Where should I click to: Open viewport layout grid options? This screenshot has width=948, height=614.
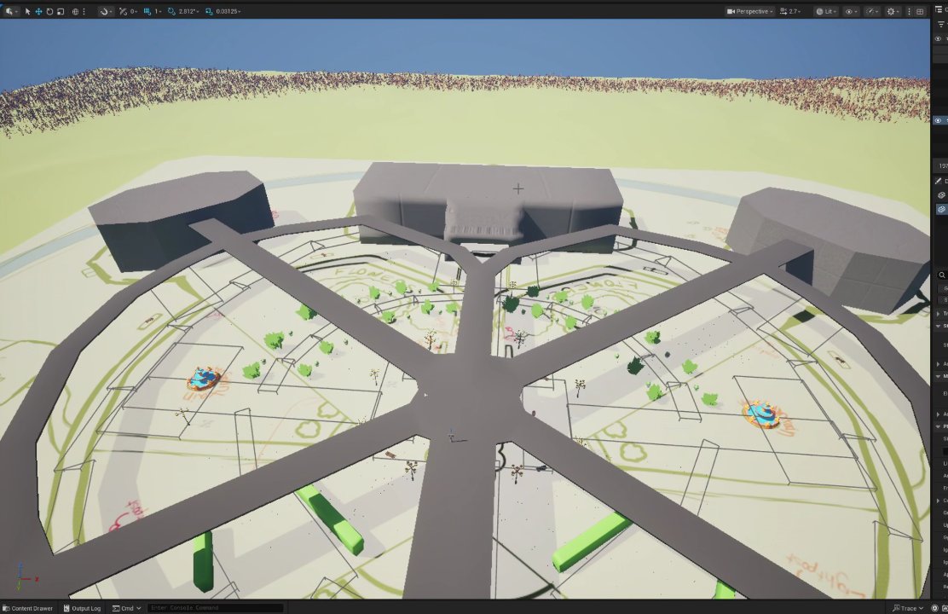[x=920, y=11]
